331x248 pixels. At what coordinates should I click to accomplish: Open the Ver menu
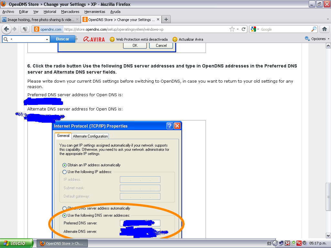36,12
